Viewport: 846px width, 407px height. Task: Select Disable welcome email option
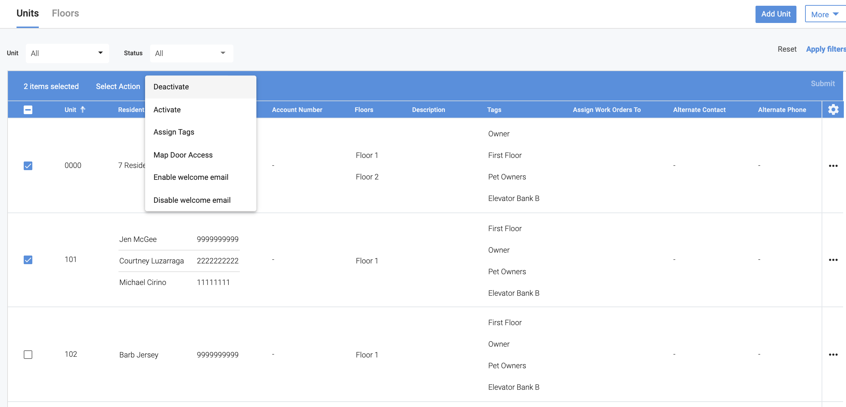coord(192,200)
